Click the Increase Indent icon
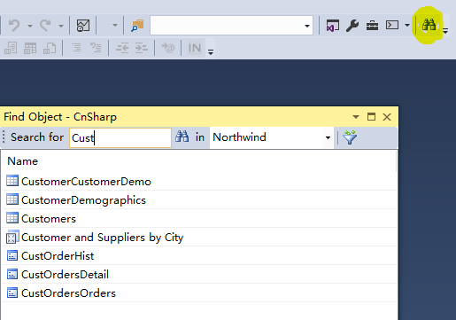Image resolution: width=456 pixels, height=320 pixels. (x=142, y=48)
